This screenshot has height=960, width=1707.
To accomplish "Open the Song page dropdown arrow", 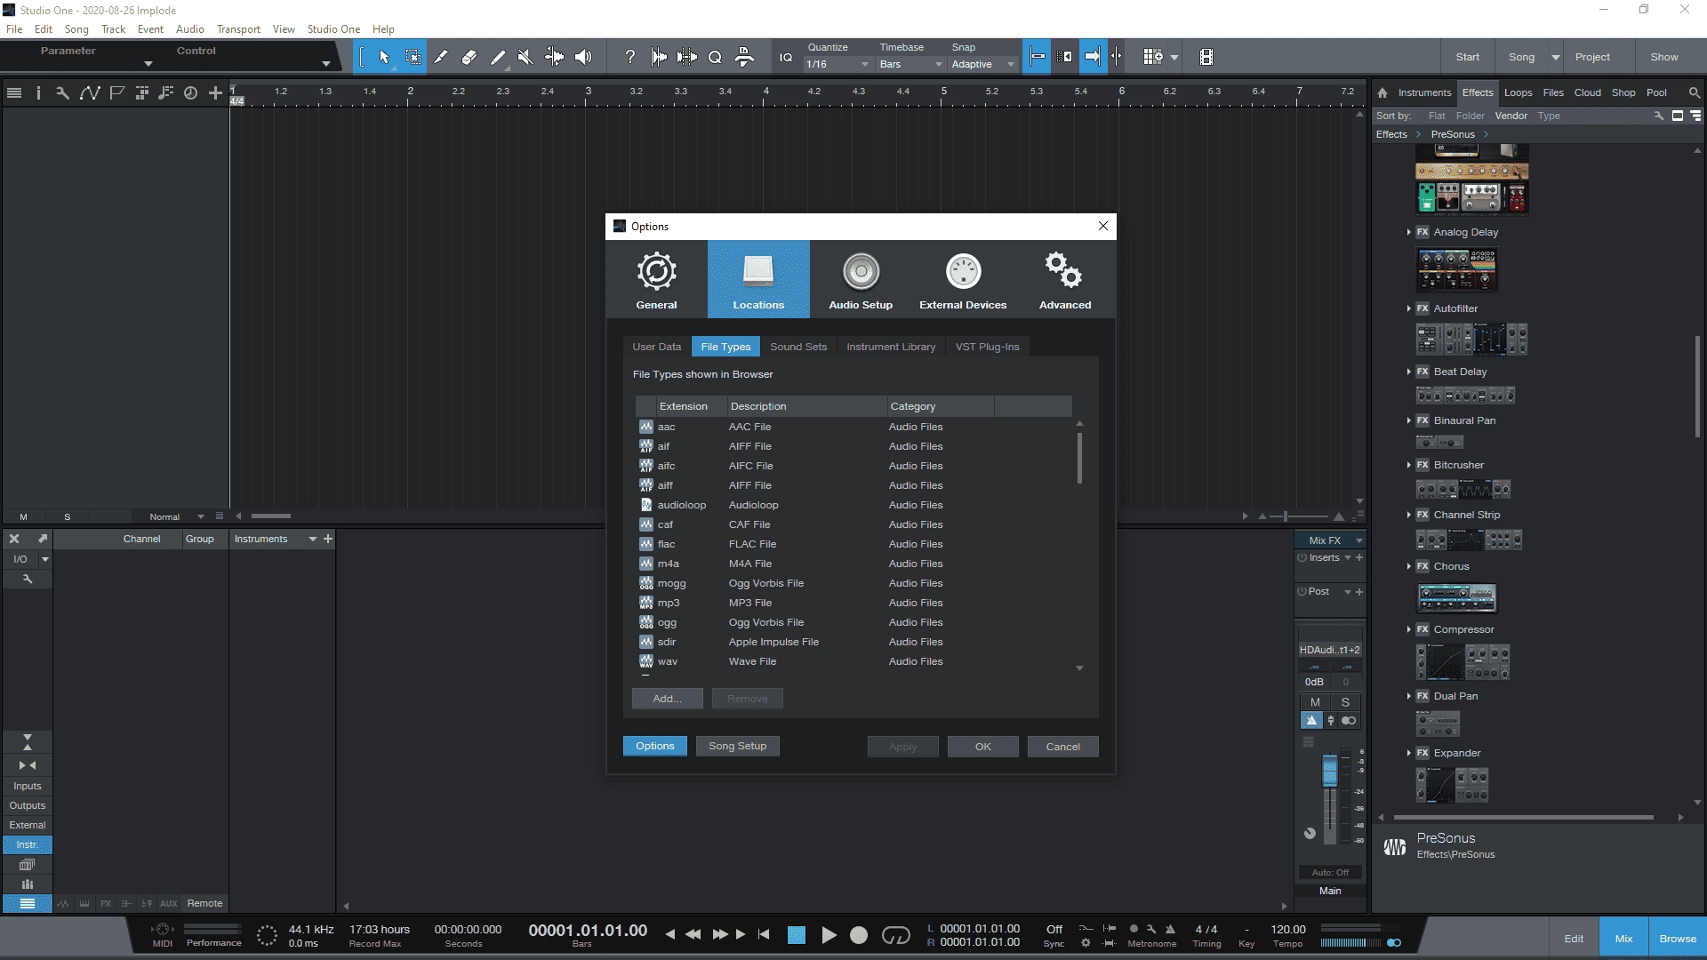I will tap(1555, 57).
